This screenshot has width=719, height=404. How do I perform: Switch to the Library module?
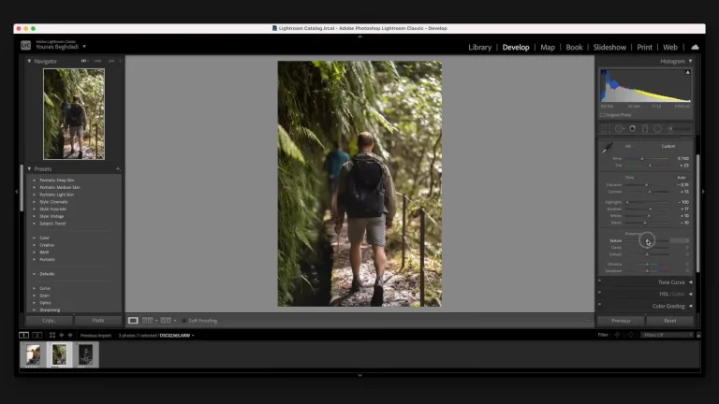(x=479, y=47)
